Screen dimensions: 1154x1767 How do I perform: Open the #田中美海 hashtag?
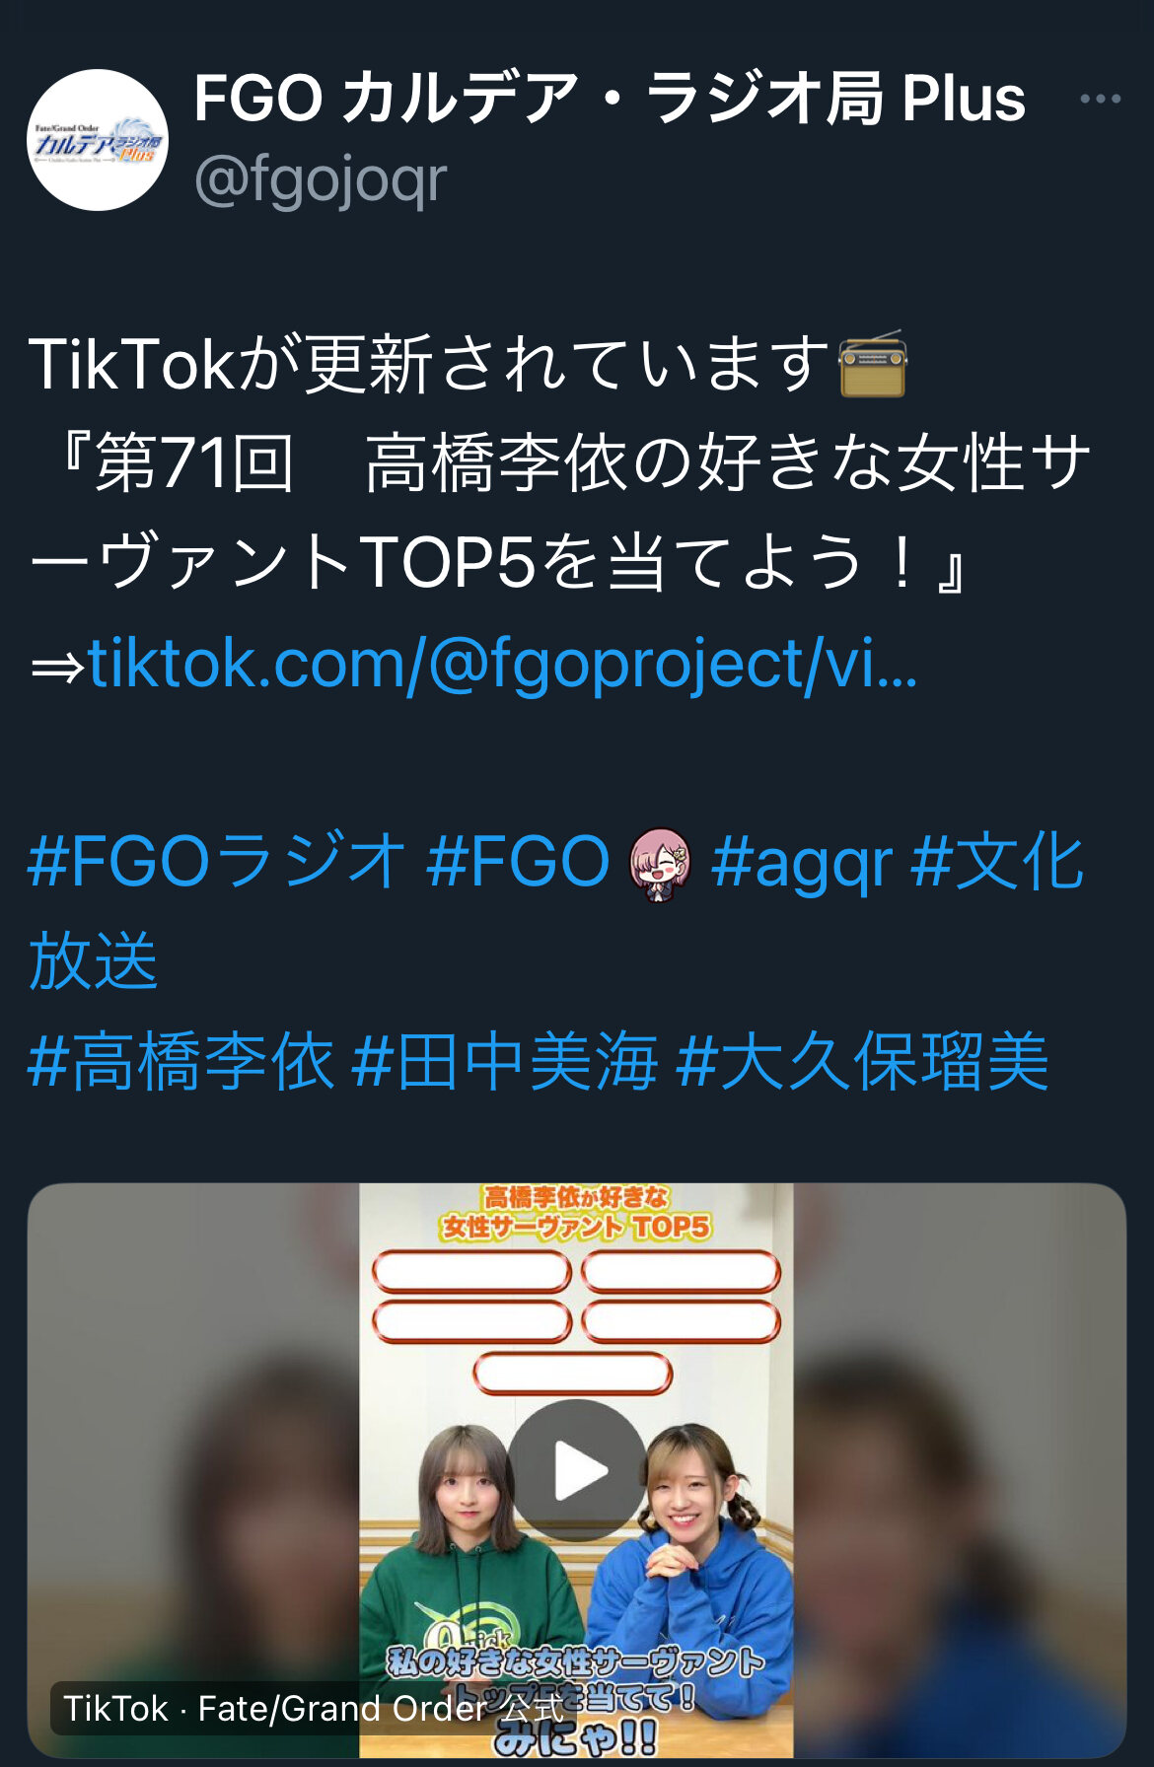tap(505, 1062)
